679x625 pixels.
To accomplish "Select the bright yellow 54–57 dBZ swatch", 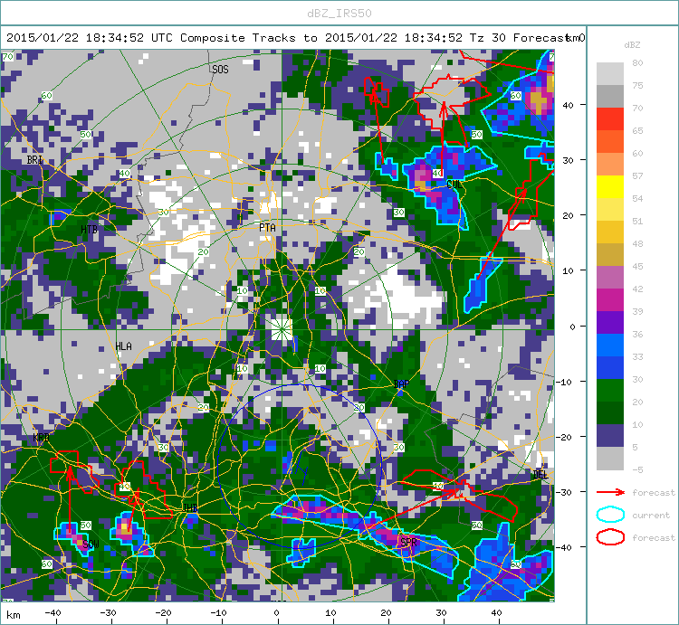I will pyautogui.click(x=609, y=187).
